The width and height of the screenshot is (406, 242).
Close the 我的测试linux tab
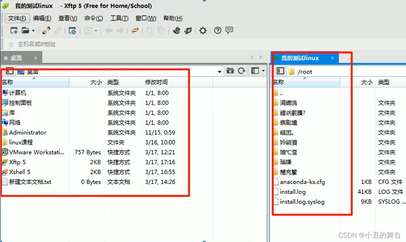coord(332,58)
